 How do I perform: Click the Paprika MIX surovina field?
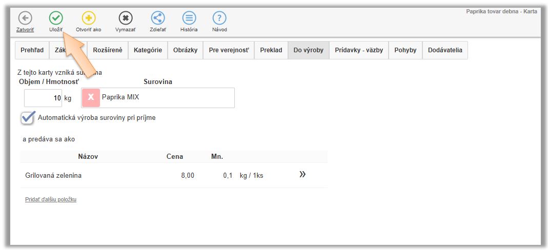click(x=167, y=97)
